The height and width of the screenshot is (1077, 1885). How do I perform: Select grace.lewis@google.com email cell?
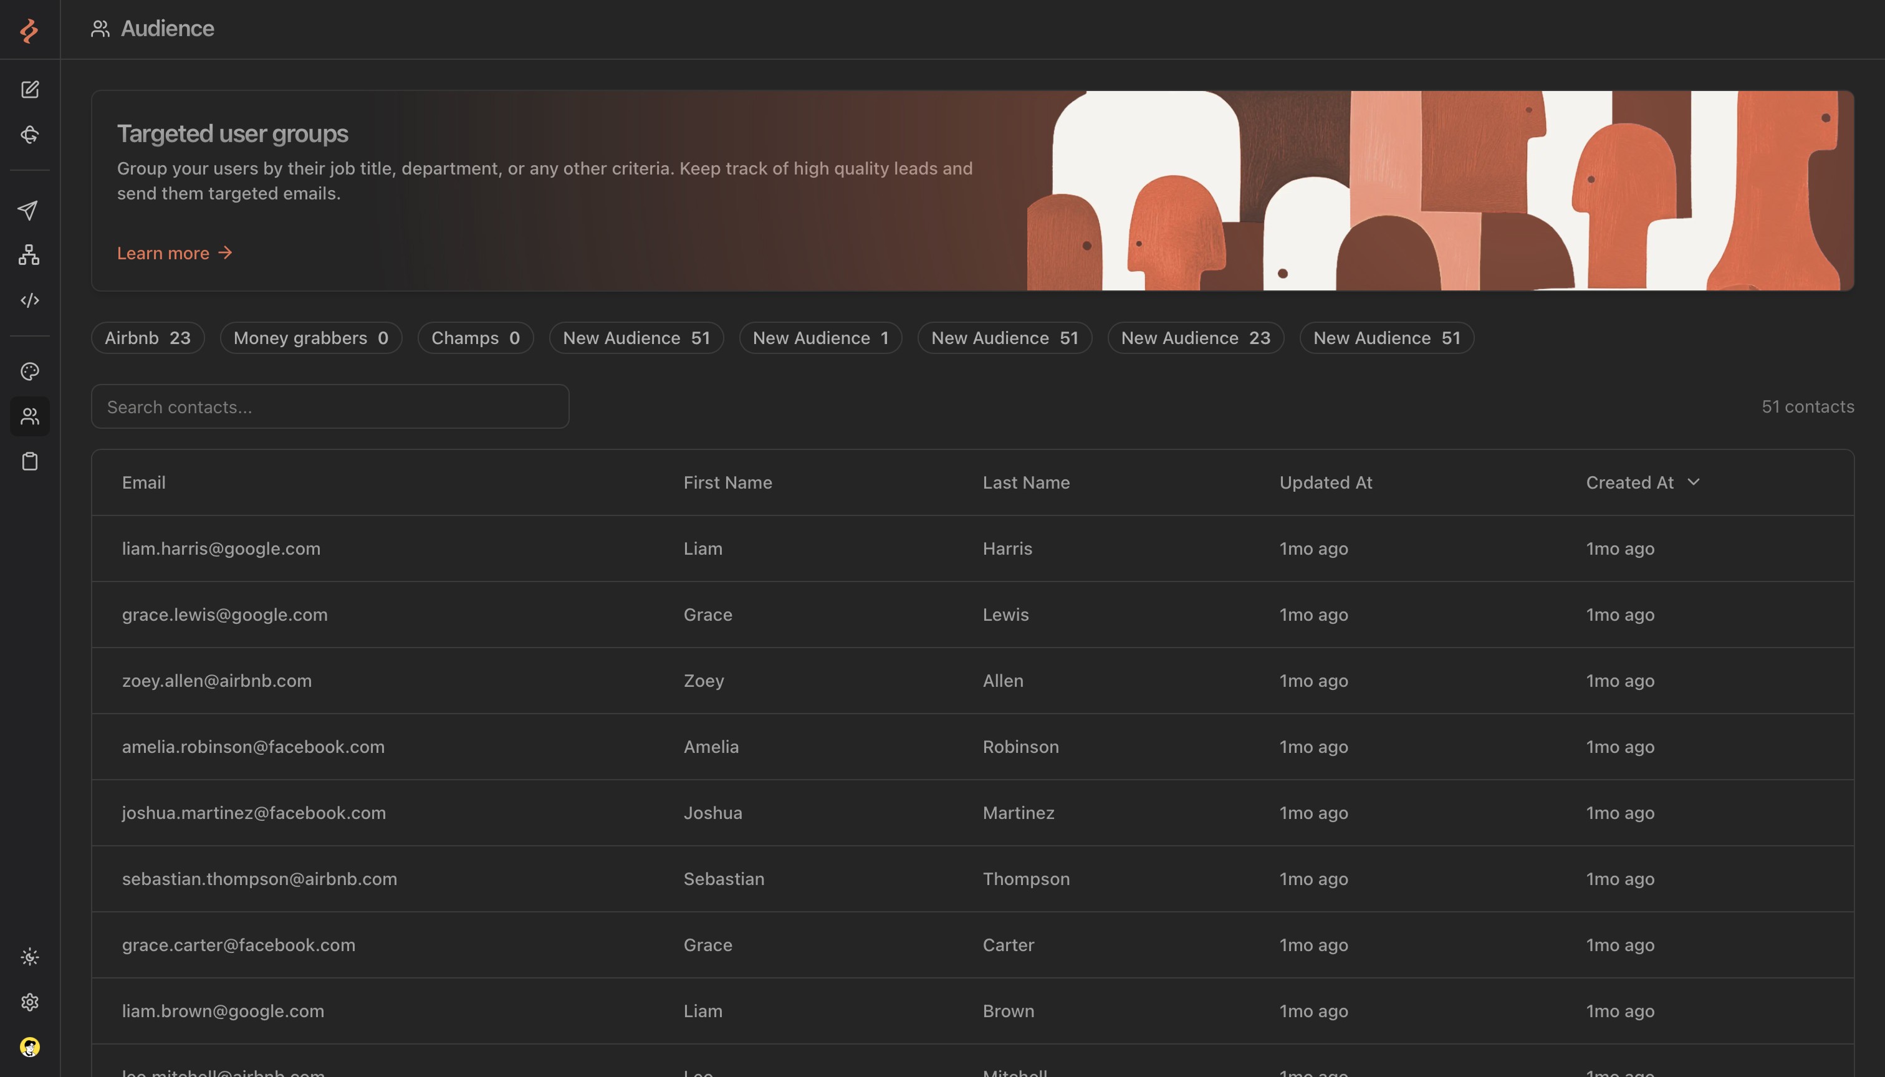click(x=225, y=615)
